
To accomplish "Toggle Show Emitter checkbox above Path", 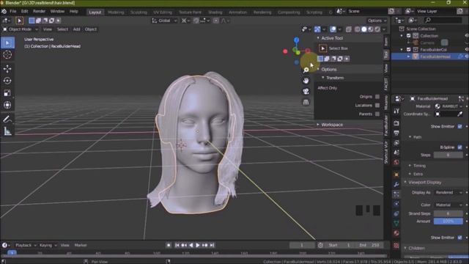I will [x=459, y=126].
